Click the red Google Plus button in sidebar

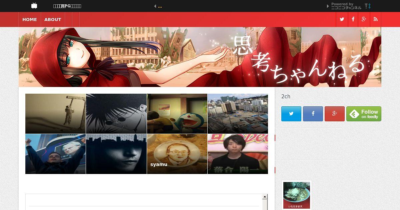335,114
